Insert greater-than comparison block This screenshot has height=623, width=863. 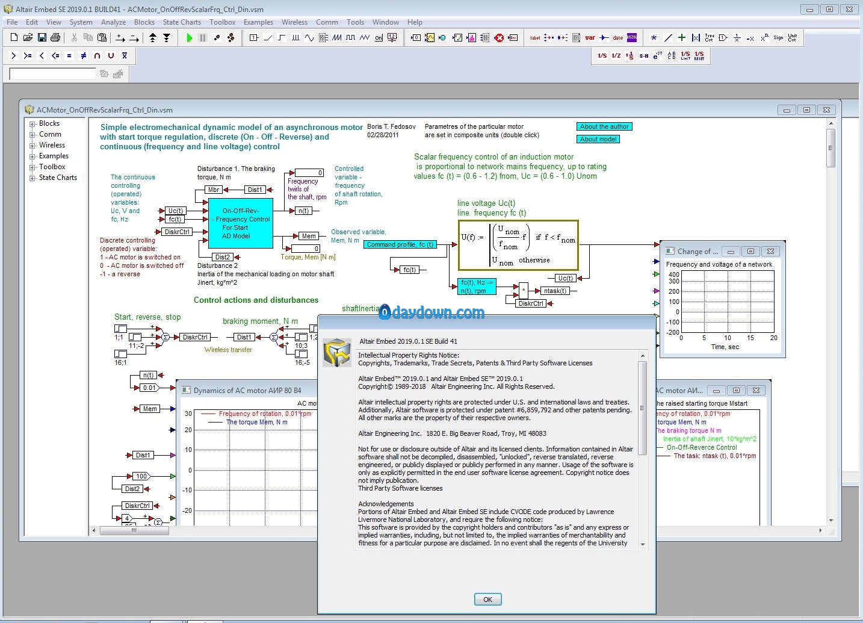pos(13,55)
